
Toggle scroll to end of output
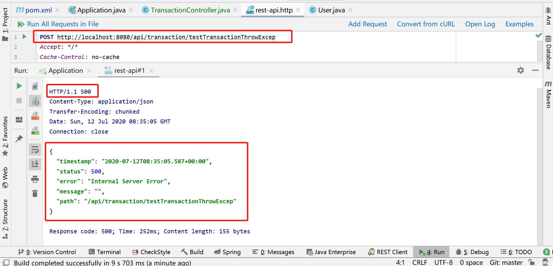(x=35, y=164)
